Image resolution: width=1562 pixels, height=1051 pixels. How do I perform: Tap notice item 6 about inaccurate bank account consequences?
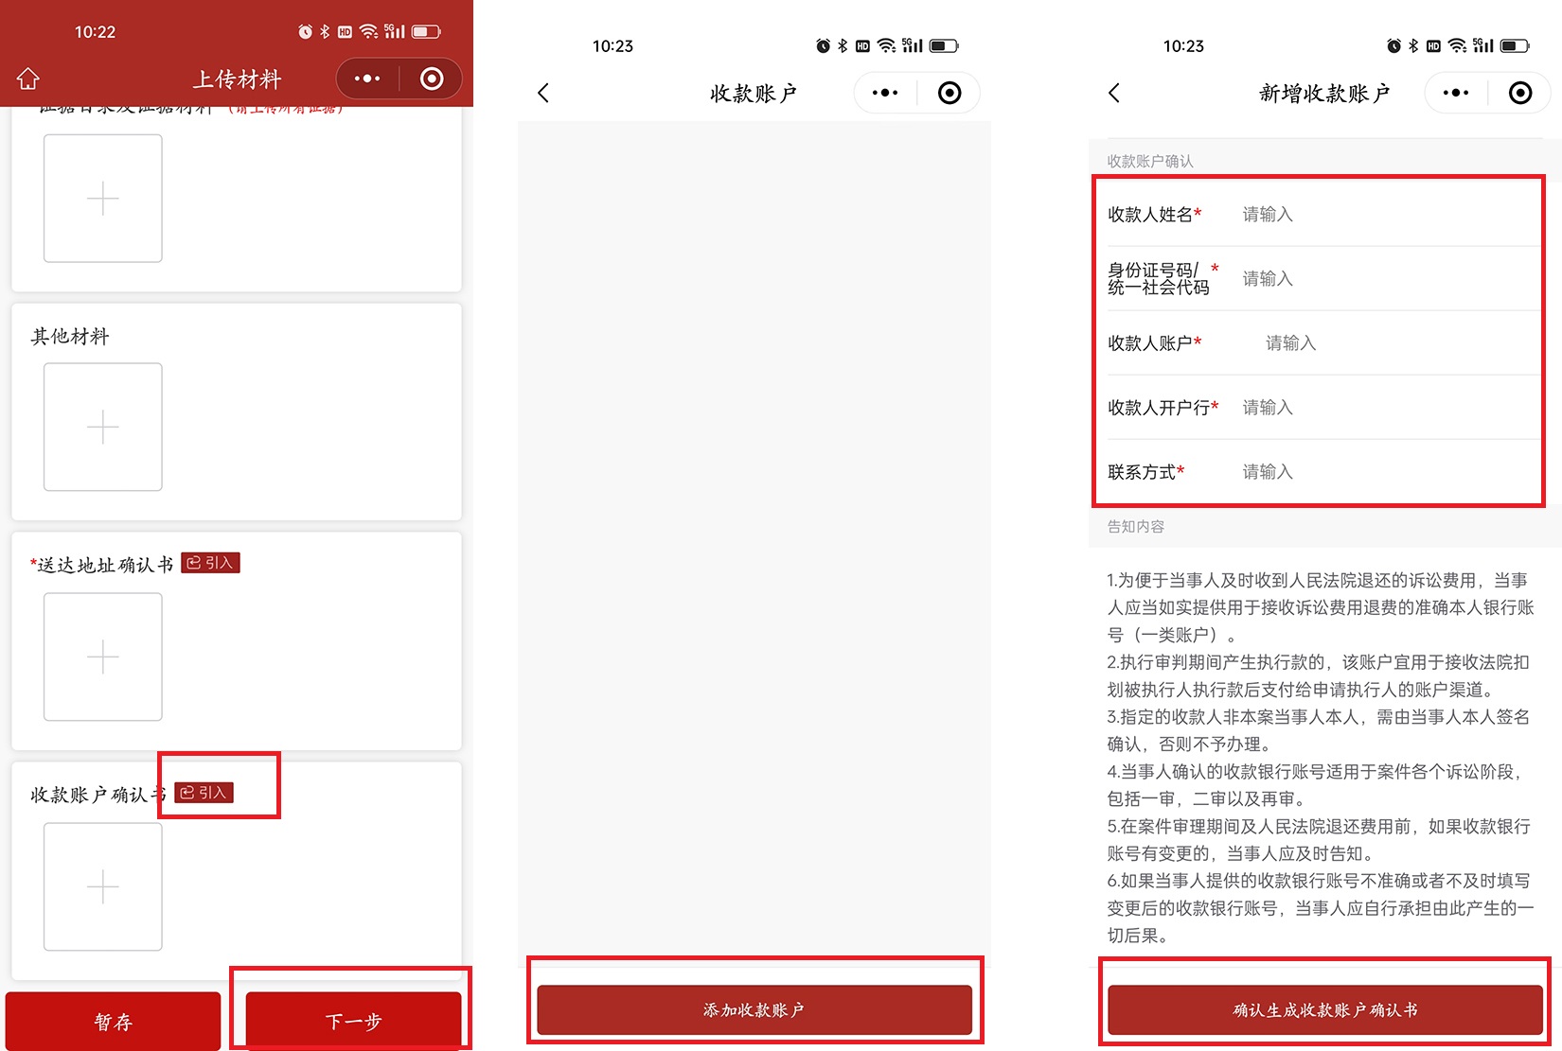tap(1321, 908)
